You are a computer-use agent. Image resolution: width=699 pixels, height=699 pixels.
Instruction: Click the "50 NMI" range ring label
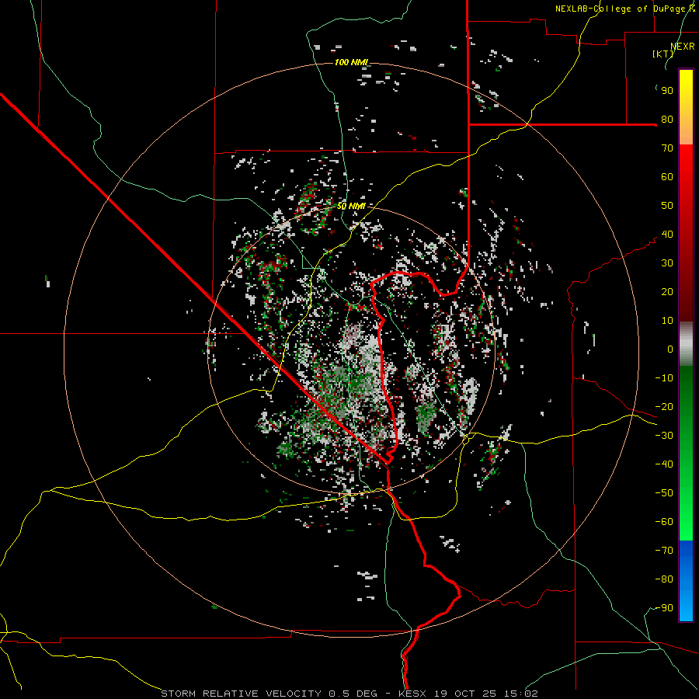pyautogui.click(x=351, y=206)
